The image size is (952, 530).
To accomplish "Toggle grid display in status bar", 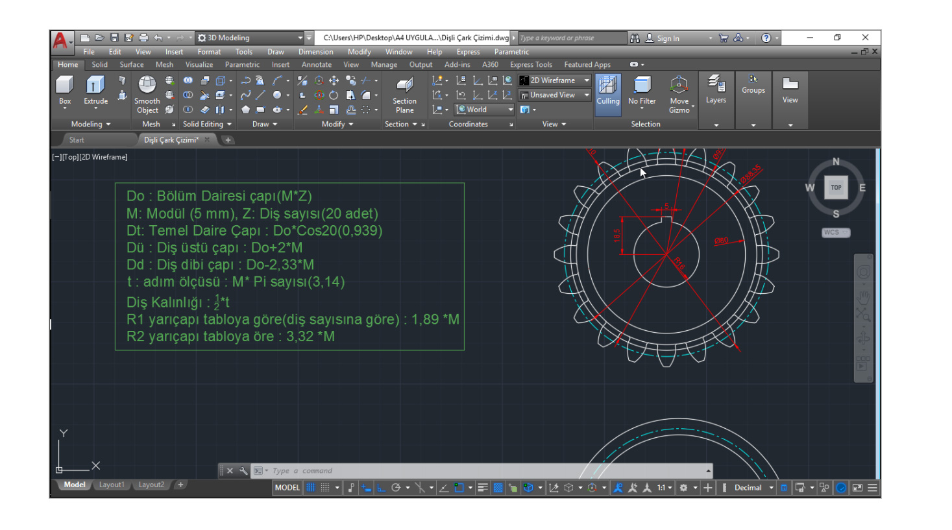I will (x=311, y=488).
